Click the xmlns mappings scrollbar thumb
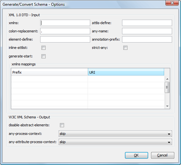 (167, 87)
